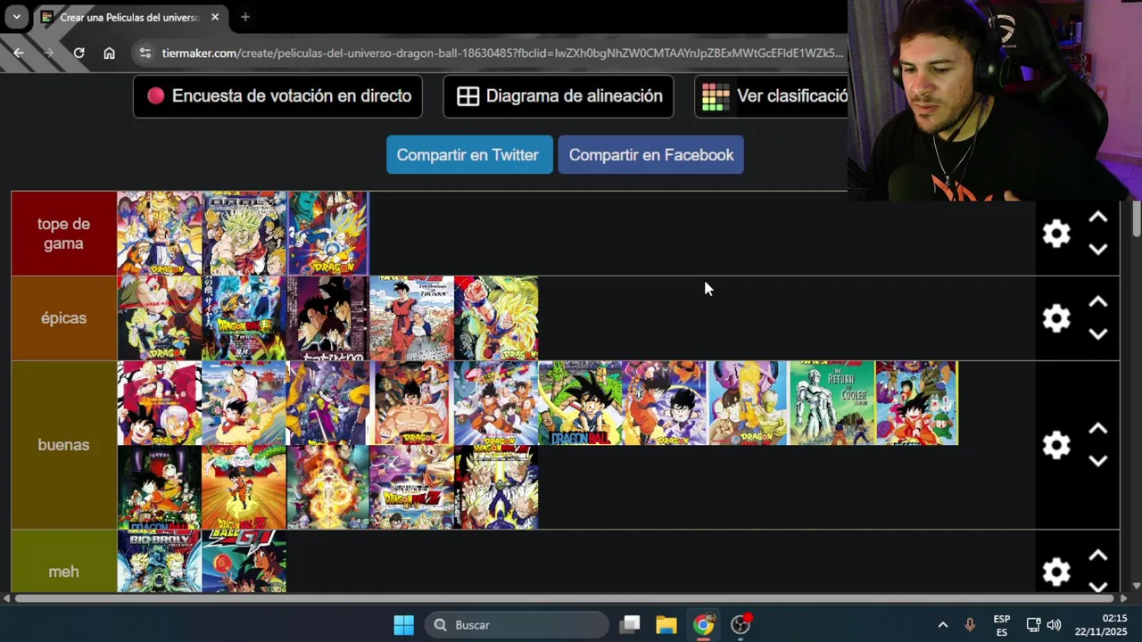Move tope de gama row down
The height and width of the screenshot is (642, 1142).
coord(1098,250)
